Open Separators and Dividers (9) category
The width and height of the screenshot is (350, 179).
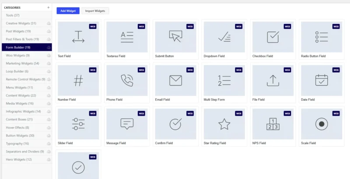click(27, 151)
